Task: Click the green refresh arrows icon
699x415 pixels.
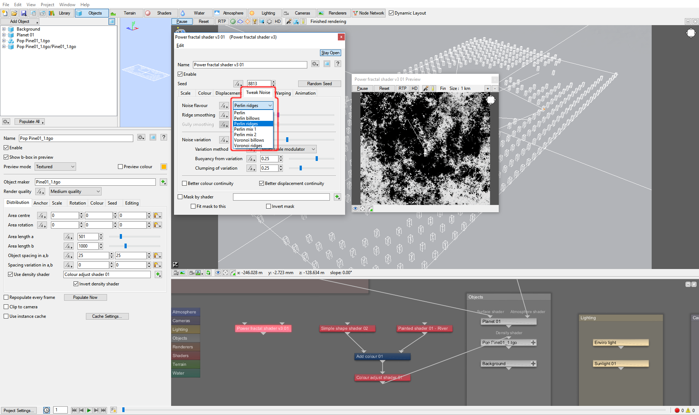Action: pos(209,273)
